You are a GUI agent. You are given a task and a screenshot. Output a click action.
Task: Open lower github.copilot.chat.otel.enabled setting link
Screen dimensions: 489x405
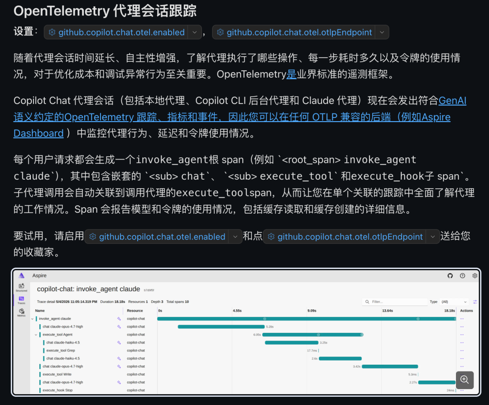(162, 237)
